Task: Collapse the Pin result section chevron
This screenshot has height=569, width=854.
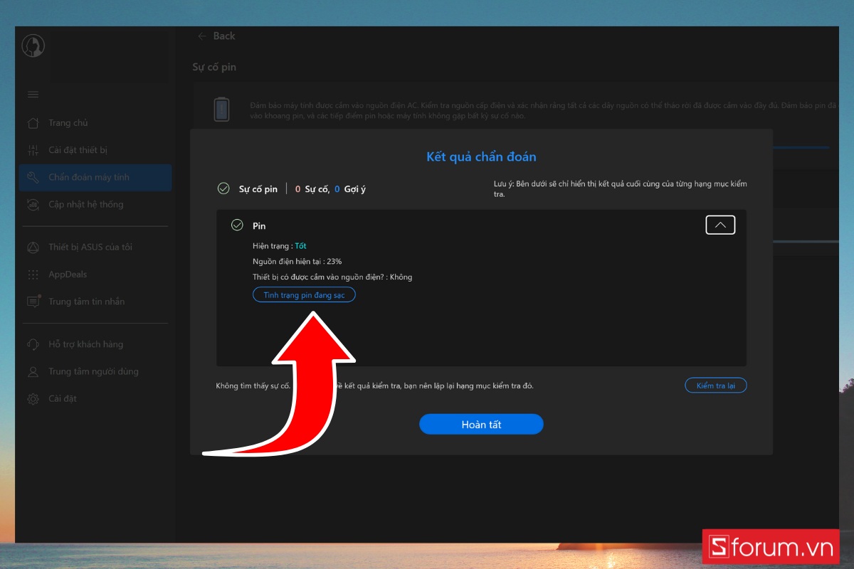Action: [720, 225]
